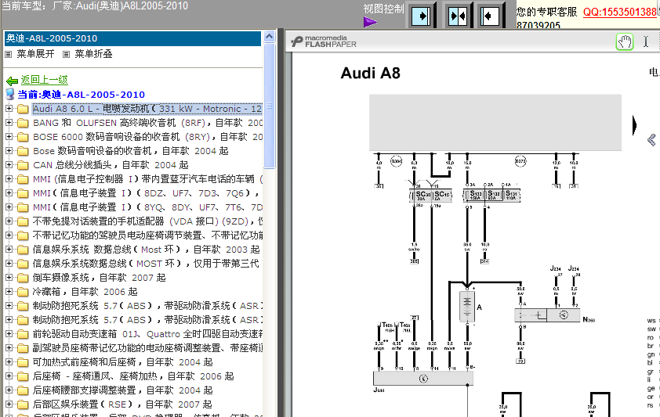Expand the BANG 和 OLUFSEN tree node
Image resolution: width=660 pixels, height=417 pixels.
click(x=9, y=123)
